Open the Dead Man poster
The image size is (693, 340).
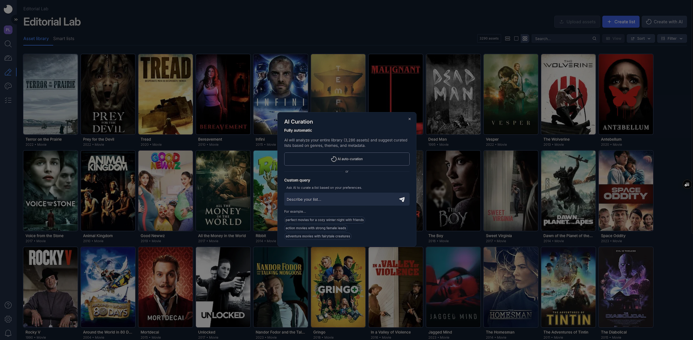(453, 94)
